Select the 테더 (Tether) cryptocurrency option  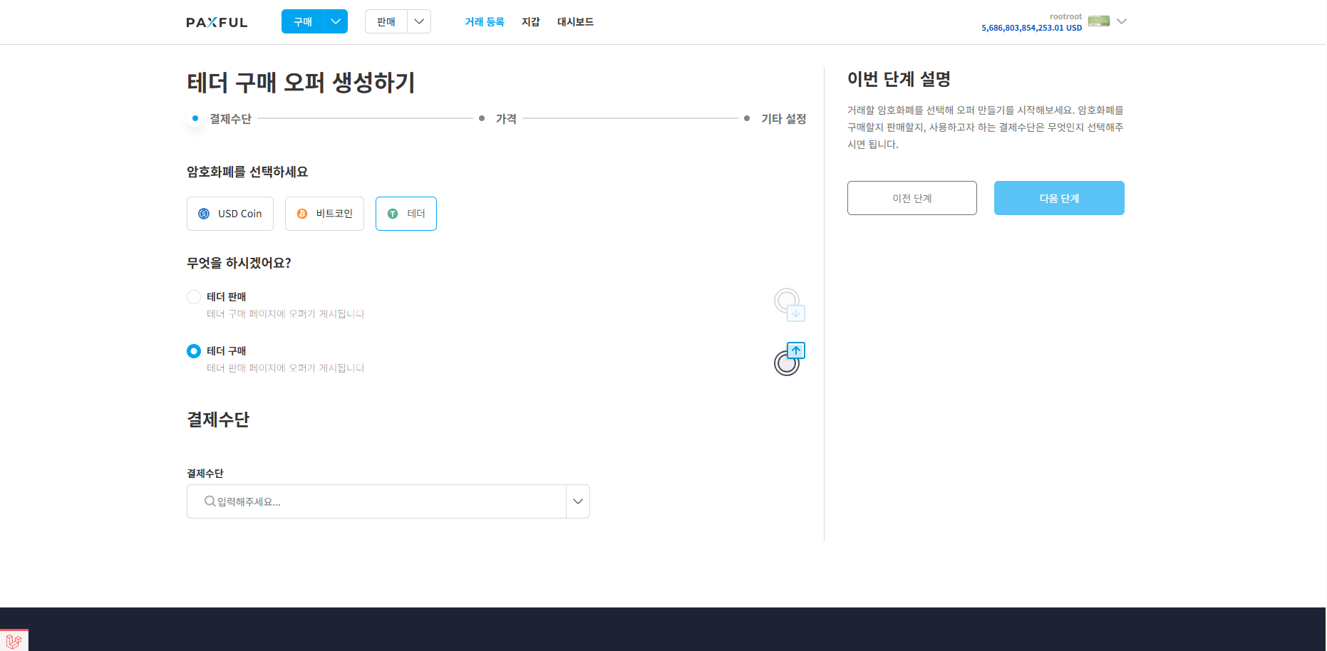point(406,213)
